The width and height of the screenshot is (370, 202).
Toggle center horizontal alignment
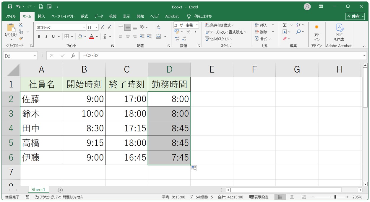(x=128, y=37)
